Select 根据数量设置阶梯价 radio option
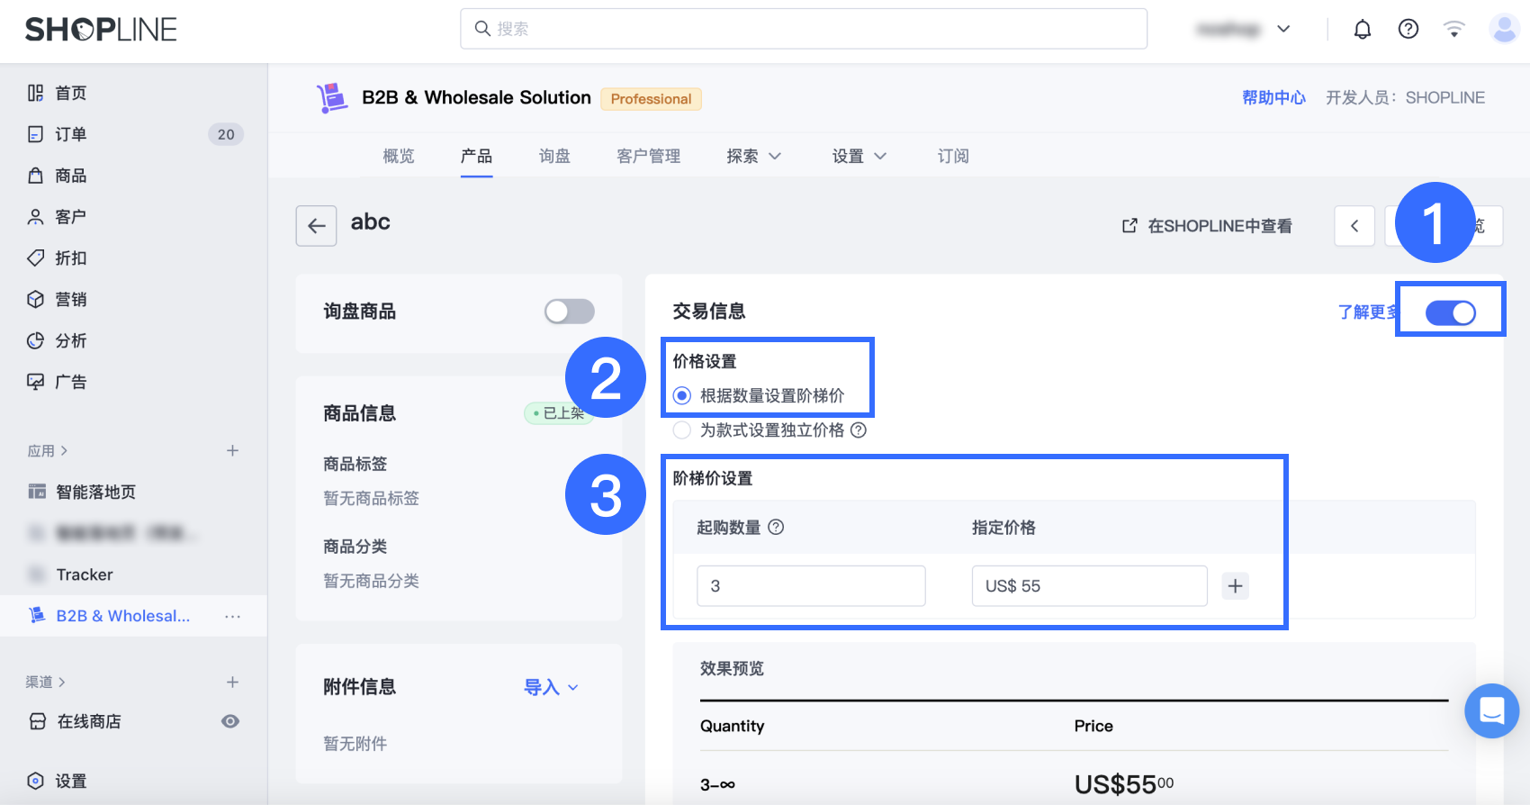 pyautogui.click(x=682, y=396)
